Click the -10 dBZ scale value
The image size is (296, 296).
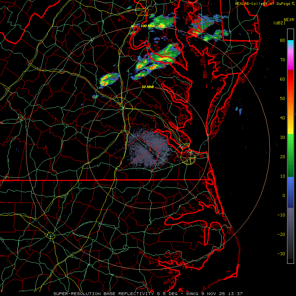point(281,215)
